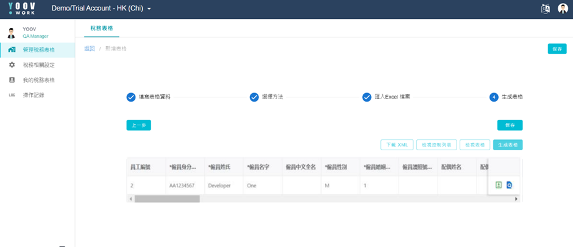Click the 生成表格 button

pos(508,145)
